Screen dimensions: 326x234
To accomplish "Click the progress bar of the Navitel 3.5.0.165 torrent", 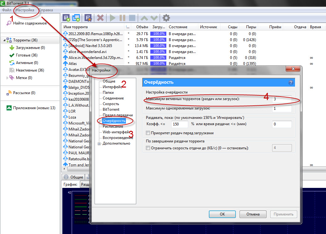I will tap(159, 45).
